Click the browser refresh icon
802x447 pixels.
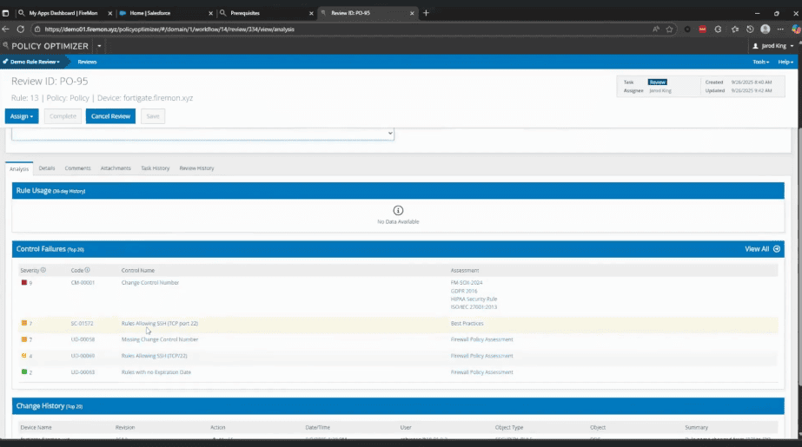(x=20, y=29)
